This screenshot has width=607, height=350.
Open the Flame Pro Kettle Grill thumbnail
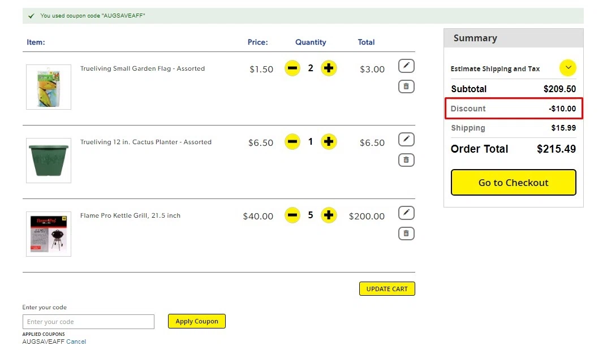pyautogui.click(x=49, y=234)
